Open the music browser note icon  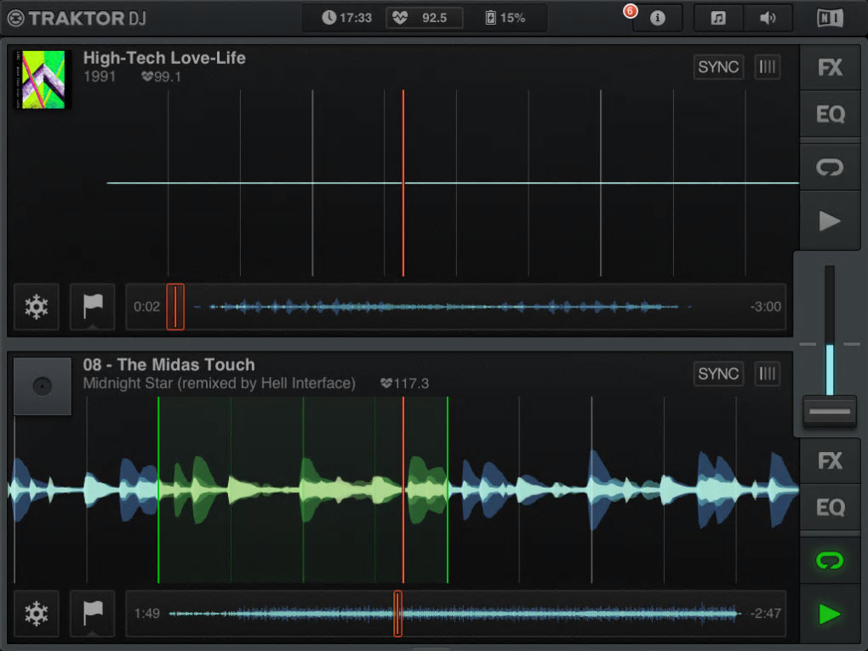click(718, 18)
